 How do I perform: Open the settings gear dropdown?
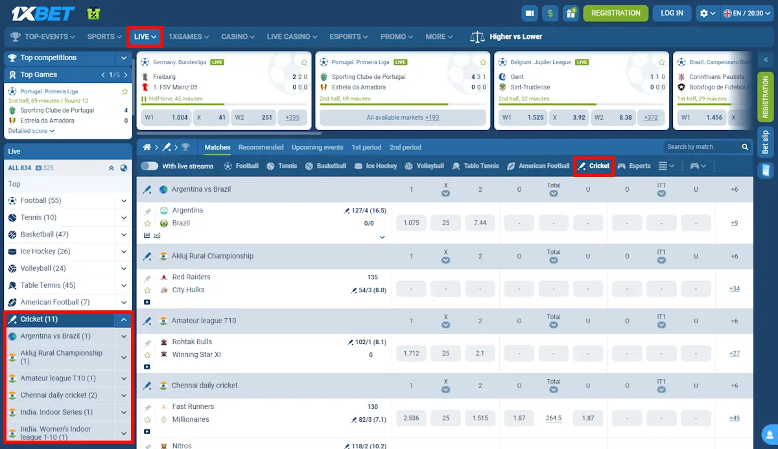(705, 12)
